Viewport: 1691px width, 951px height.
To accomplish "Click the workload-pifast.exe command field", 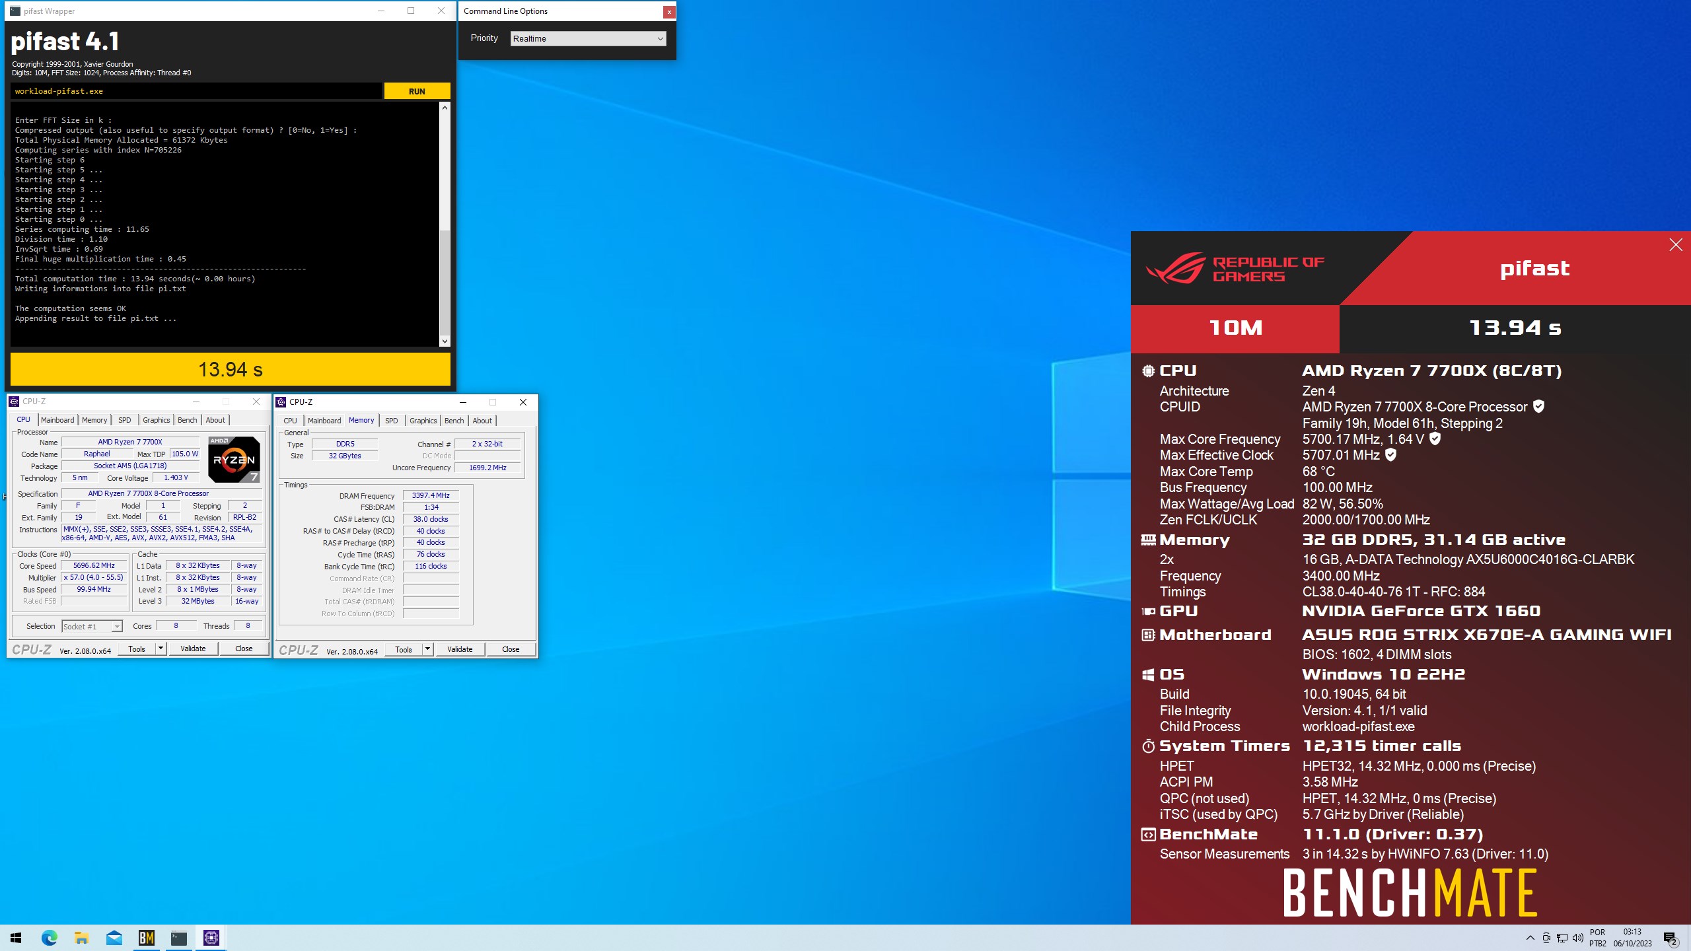I will [x=196, y=91].
